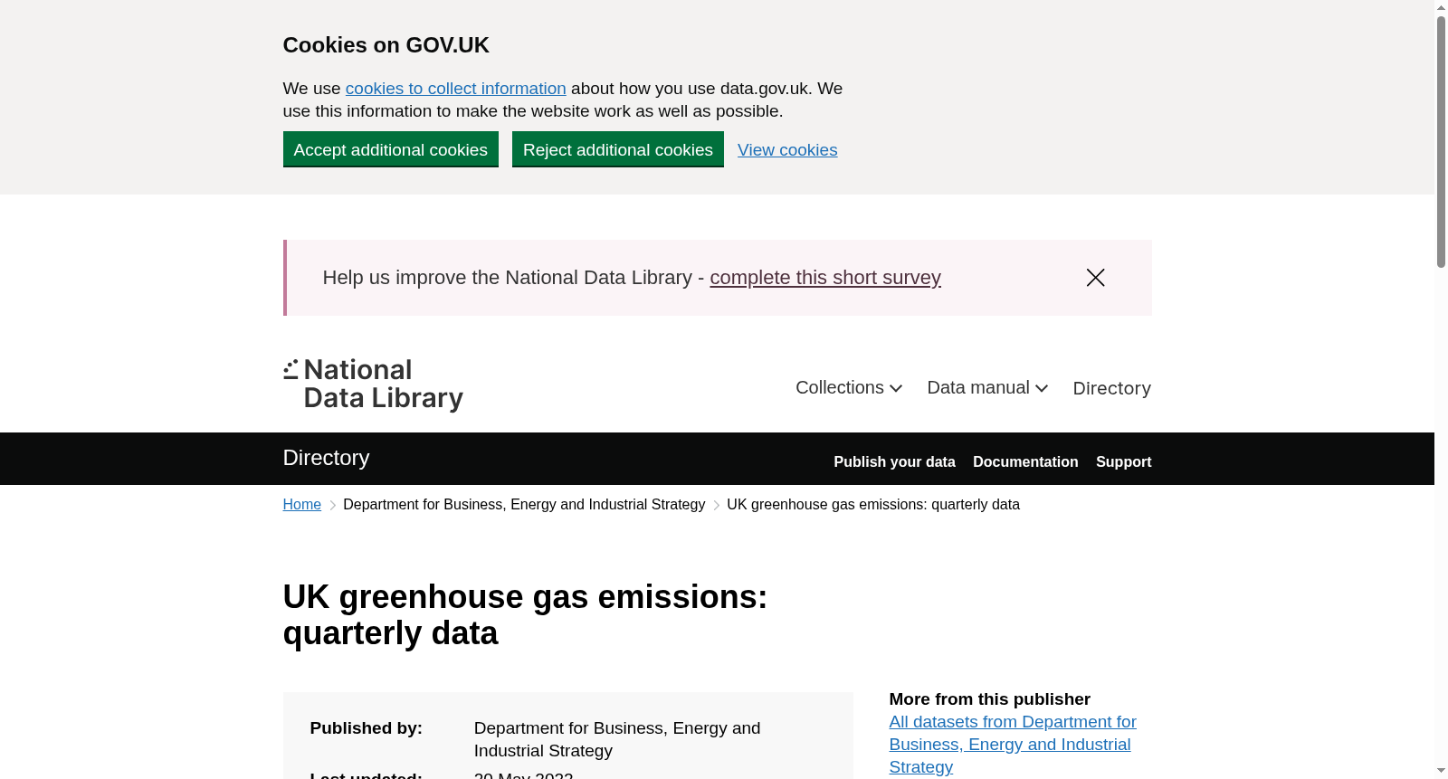Go to the Home breadcrumb link
Screen dimensions: 1448x779
pos(302,505)
